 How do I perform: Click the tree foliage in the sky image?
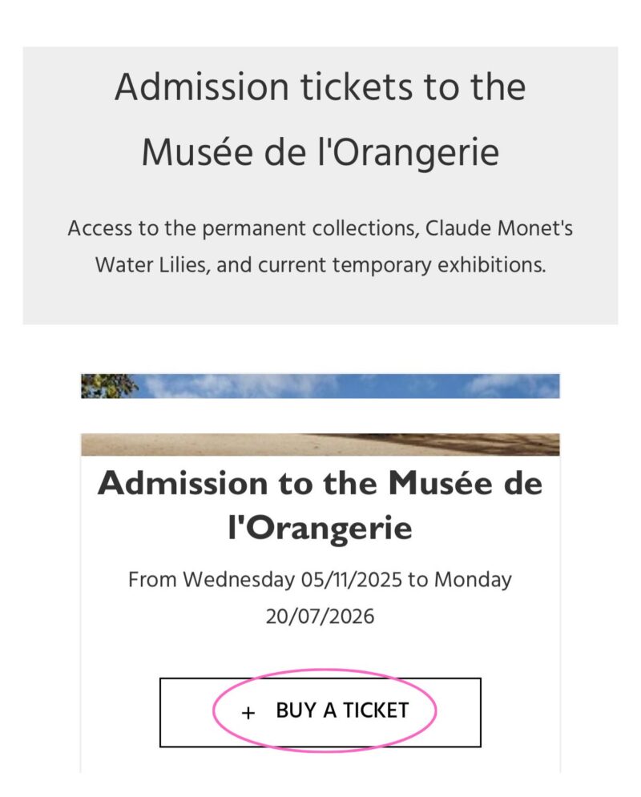click(x=109, y=386)
